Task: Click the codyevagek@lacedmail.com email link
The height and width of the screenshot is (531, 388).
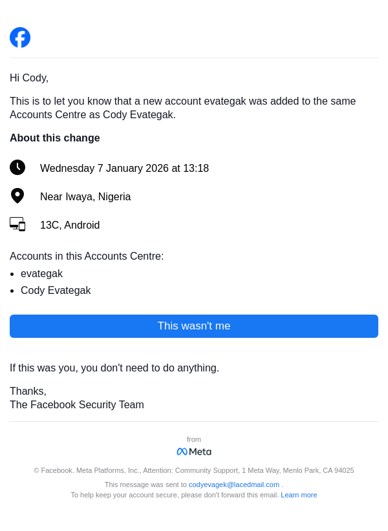Action: [234, 484]
